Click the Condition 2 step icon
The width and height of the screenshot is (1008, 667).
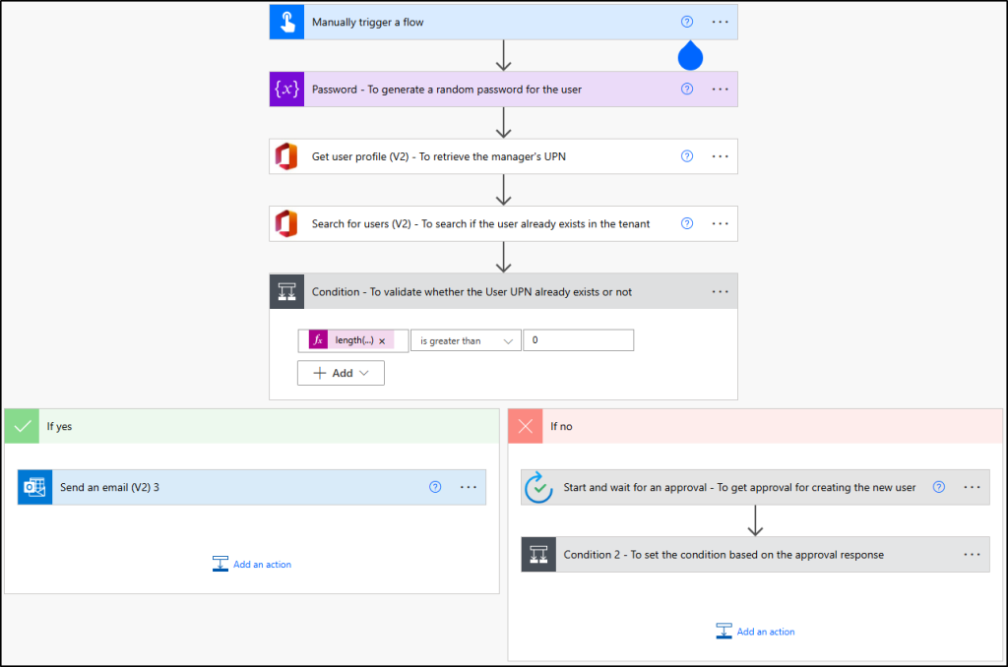pos(538,554)
